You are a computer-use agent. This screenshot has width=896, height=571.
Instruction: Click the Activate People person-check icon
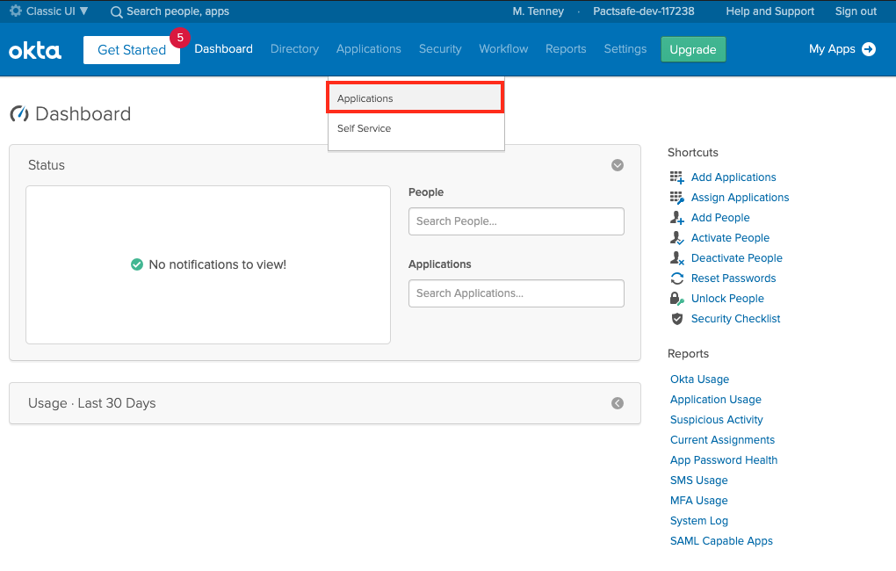click(677, 238)
